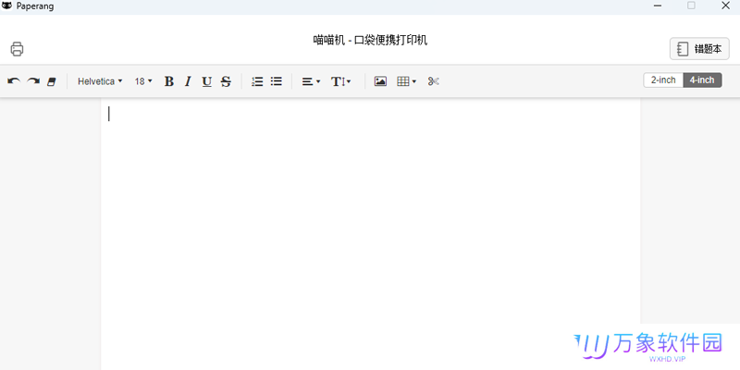Viewport: 740px width, 370px height.
Task: Open the text alignment dropdown
Action: coord(311,81)
